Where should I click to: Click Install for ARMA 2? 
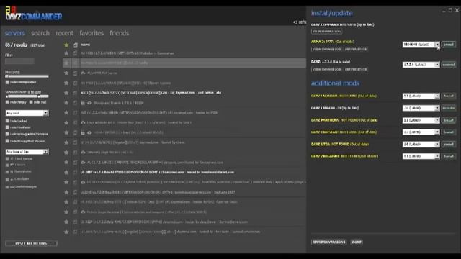point(449,45)
